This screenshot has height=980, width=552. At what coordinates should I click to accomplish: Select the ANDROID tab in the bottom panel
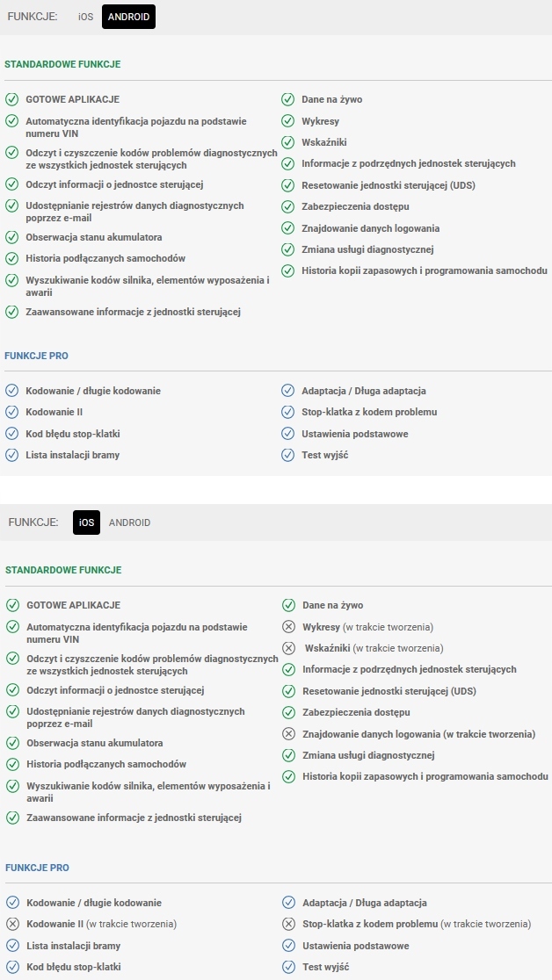pyautogui.click(x=129, y=522)
